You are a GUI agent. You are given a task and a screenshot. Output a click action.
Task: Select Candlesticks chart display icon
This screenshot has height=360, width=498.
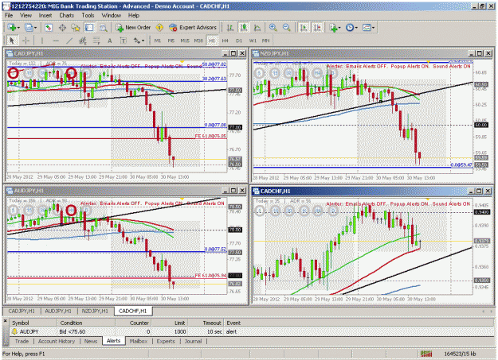244,28
